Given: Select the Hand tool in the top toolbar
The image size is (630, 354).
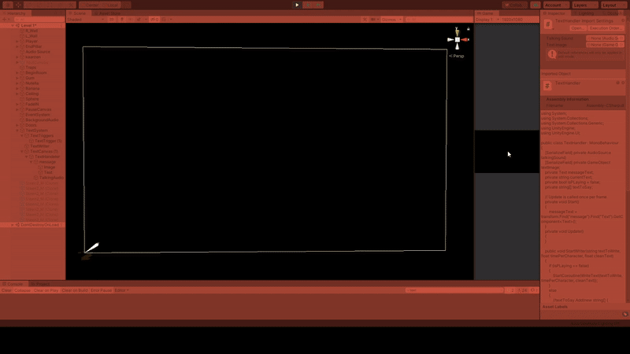Looking at the screenshot, I should [x=8, y=5].
